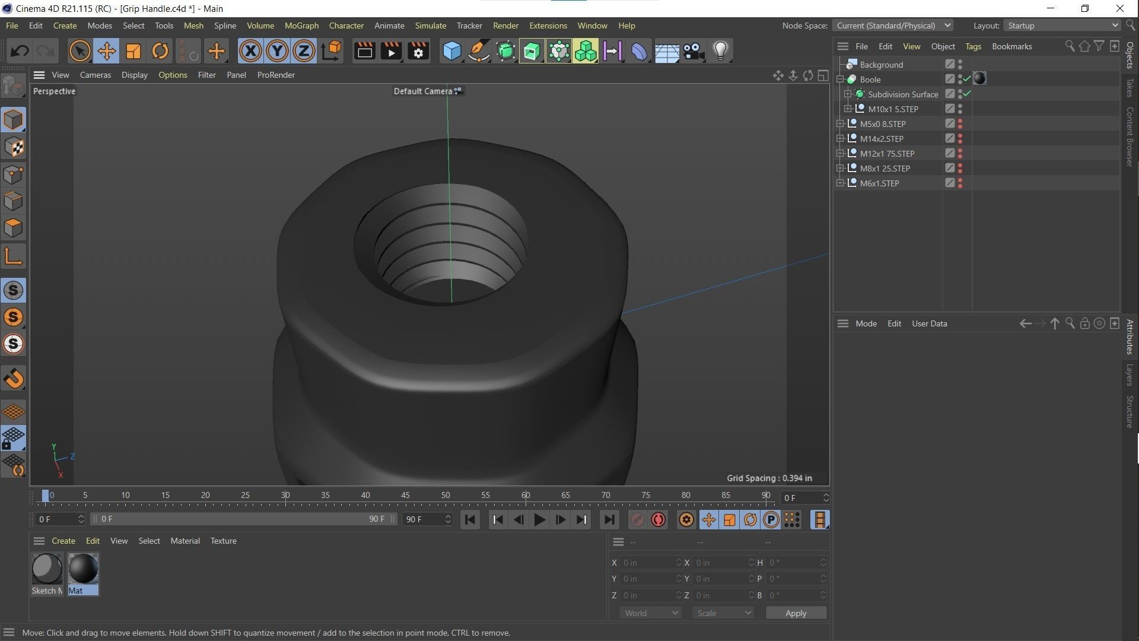Image resolution: width=1139 pixels, height=641 pixels.
Task: Go to start of animation
Action: click(x=470, y=520)
